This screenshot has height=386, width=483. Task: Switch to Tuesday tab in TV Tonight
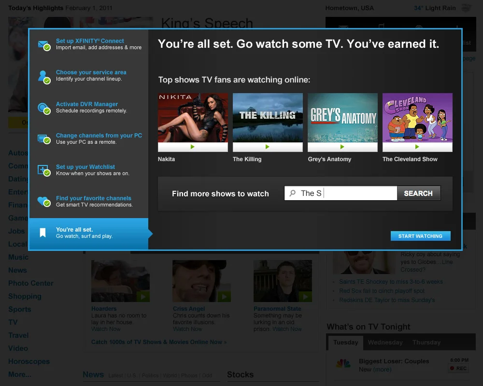tap(346, 343)
